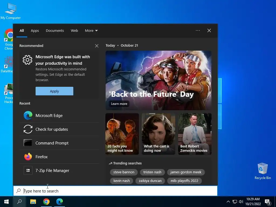This screenshot has height=207, width=276.
Task: Click Learn more on Back to the Future Day
Action: point(119,104)
